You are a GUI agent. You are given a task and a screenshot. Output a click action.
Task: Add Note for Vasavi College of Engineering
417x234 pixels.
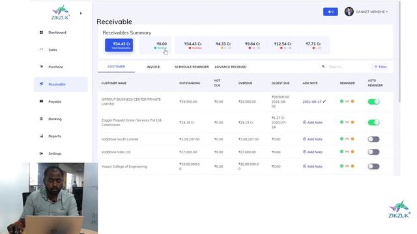(313, 166)
